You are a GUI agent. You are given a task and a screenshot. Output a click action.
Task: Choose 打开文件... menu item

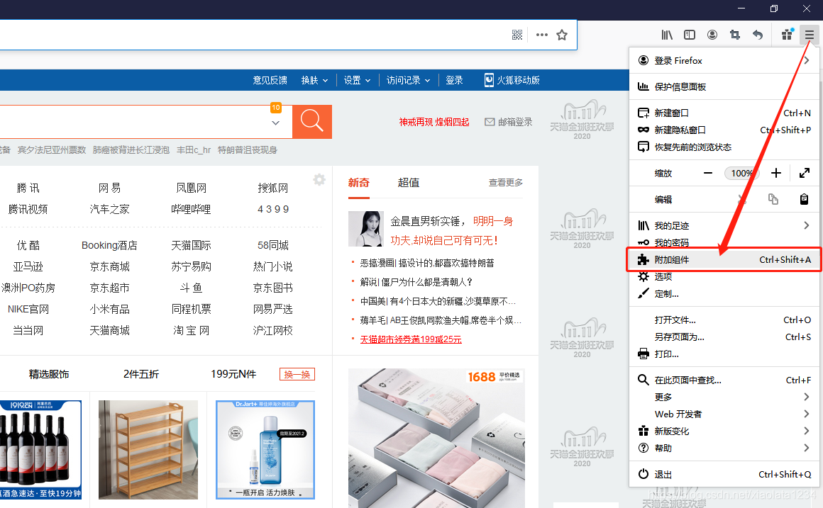tap(724, 320)
